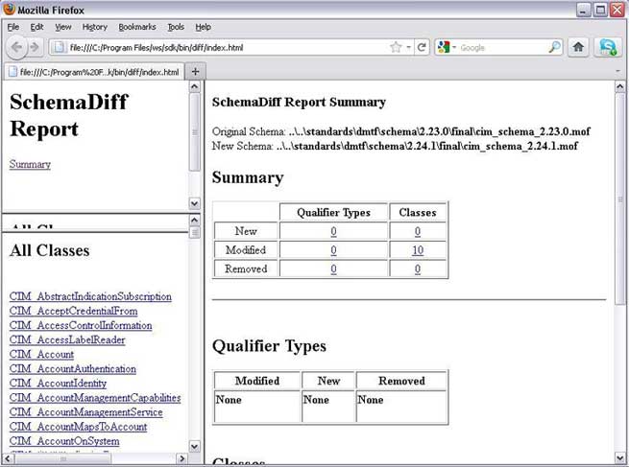
Task: Open CIM_AccessLabelReader class link
Action: click(x=67, y=339)
